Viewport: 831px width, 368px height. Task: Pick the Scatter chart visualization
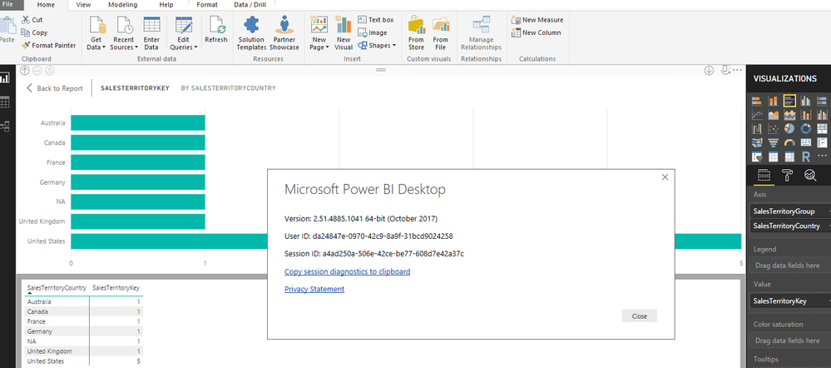point(774,129)
